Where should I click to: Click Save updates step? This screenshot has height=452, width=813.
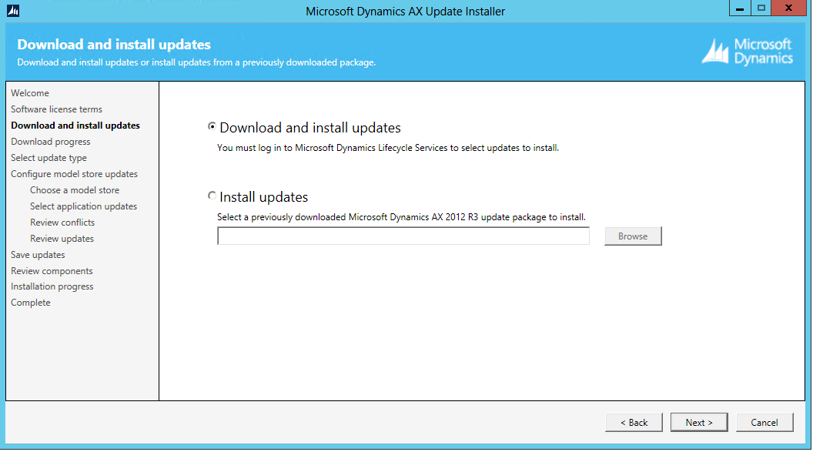tap(38, 255)
